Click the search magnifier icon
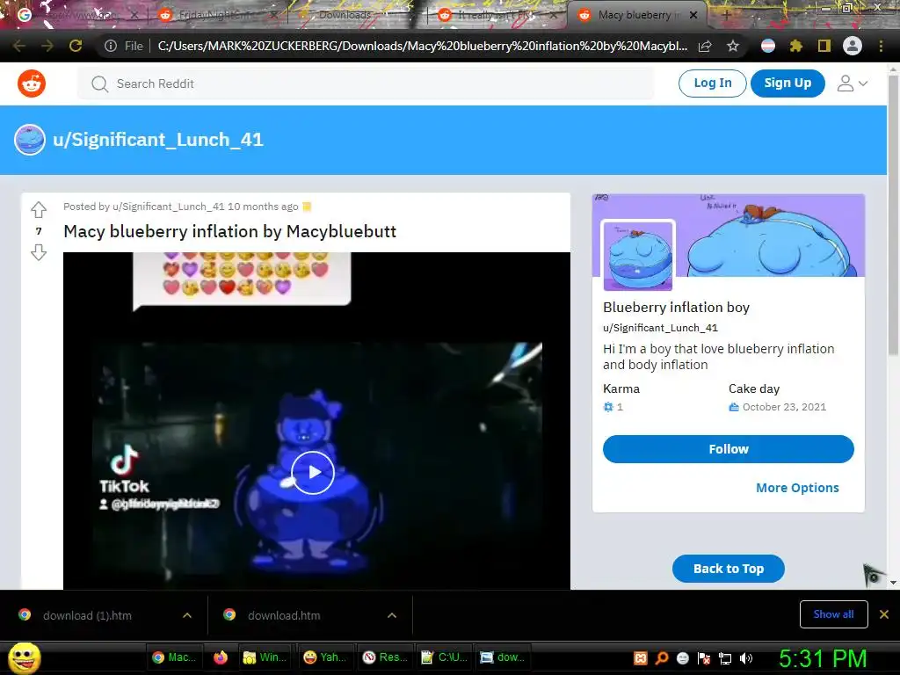 tap(100, 83)
